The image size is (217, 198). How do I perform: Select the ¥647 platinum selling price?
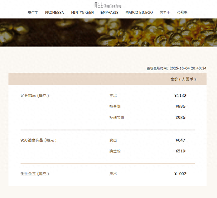tap(180, 140)
